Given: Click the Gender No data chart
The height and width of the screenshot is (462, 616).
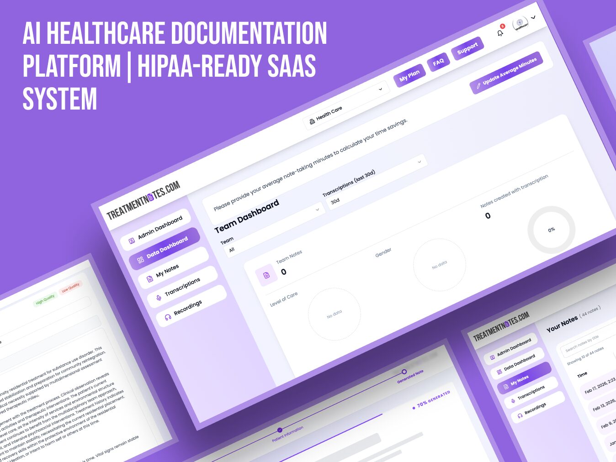Looking at the screenshot, I should click(x=439, y=265).
